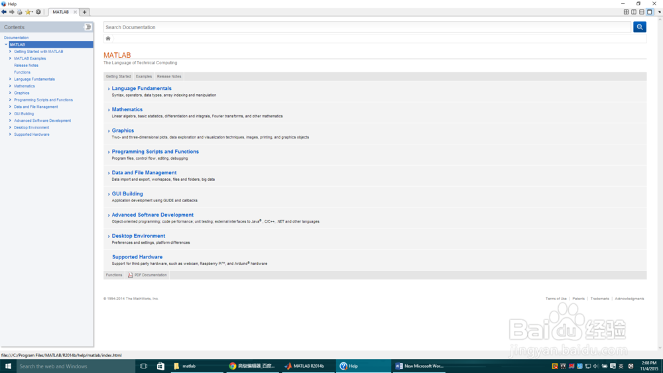Click the network tray icon

(587, 366)
